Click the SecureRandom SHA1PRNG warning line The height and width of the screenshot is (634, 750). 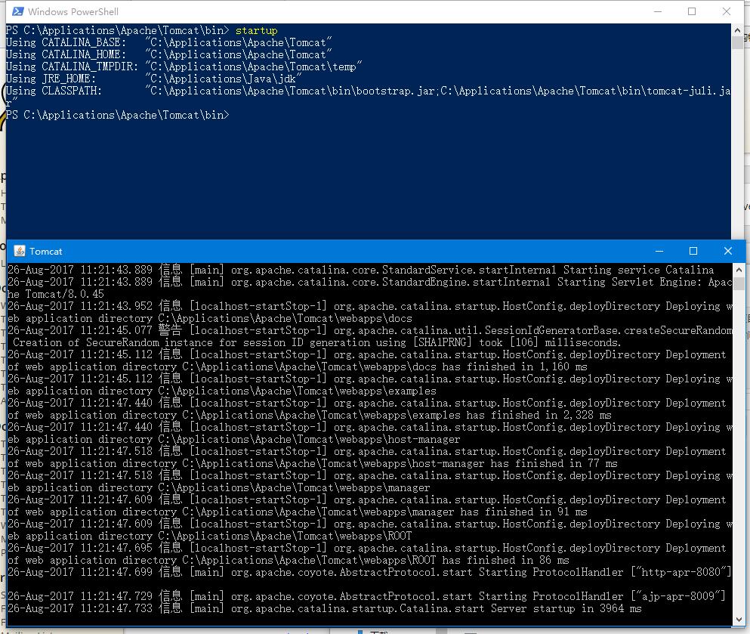coord(316,342)
